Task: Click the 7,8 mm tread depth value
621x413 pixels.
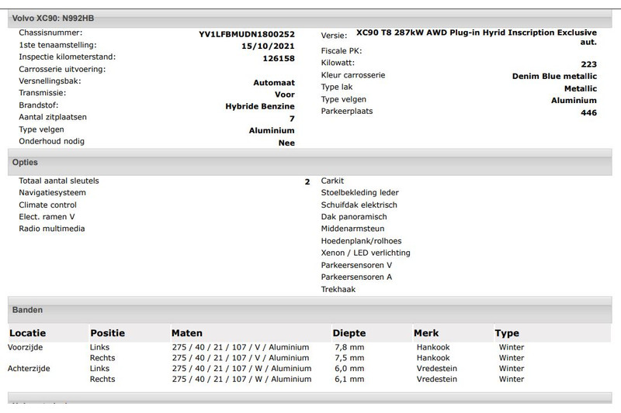Action: 349,347
